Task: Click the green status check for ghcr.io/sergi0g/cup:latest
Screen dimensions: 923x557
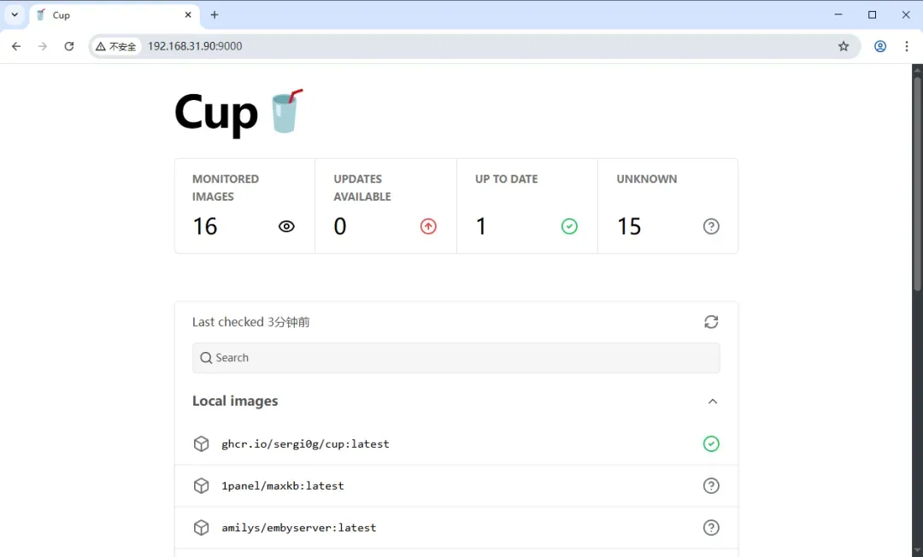Action: tap(711, 443)
